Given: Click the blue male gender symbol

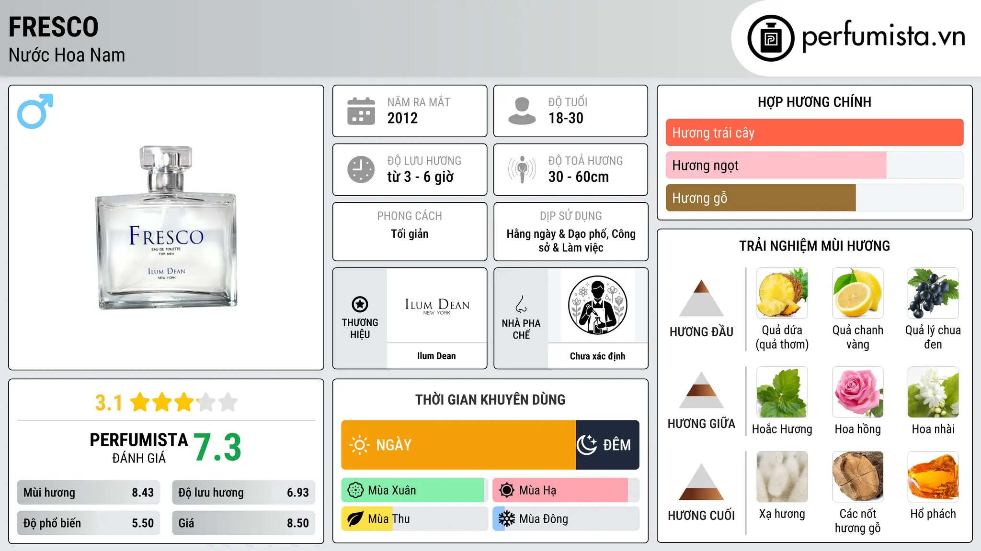Looking at the screenshot, I should [35, 111].
